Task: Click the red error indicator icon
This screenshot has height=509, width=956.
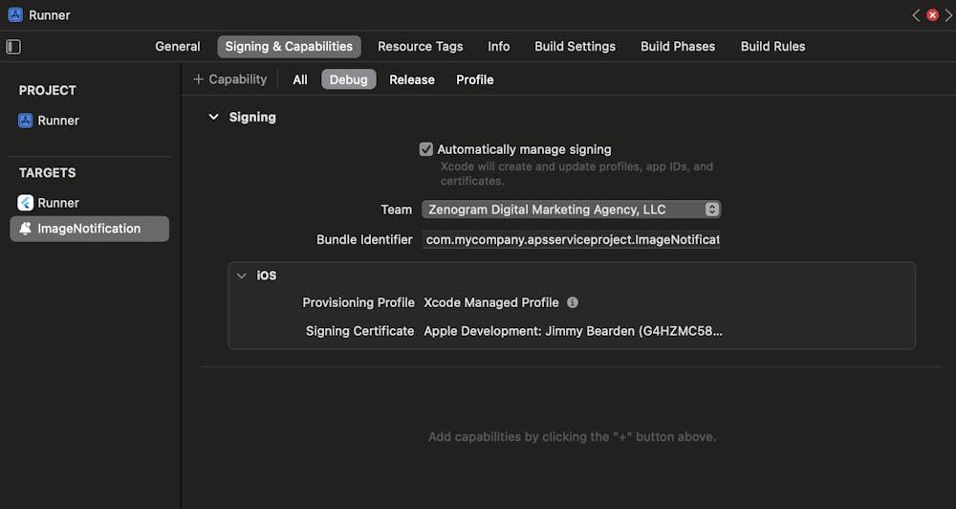Action: [932, 15]
